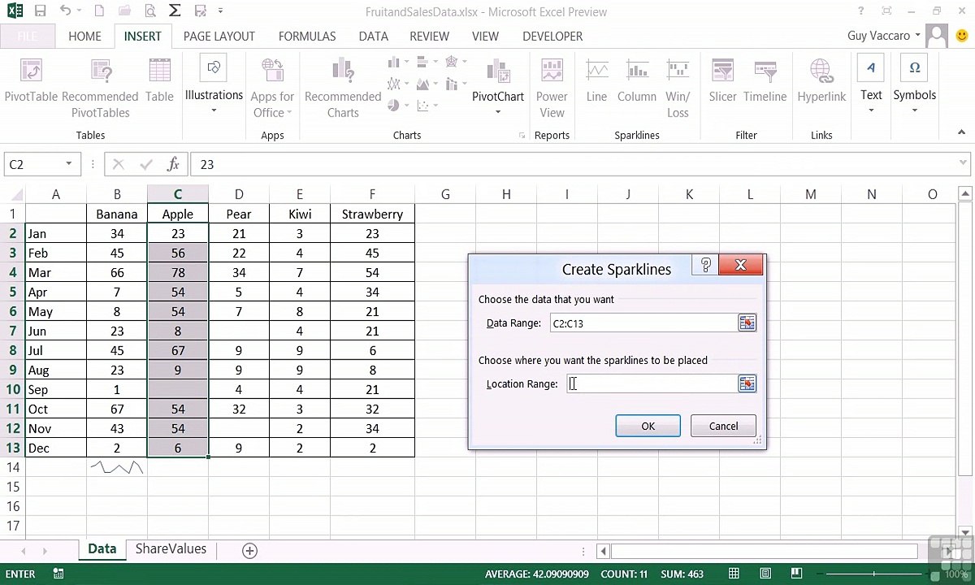Close the Create Sparklines dialog
975x585 pixels.
(x=740, y=264)
